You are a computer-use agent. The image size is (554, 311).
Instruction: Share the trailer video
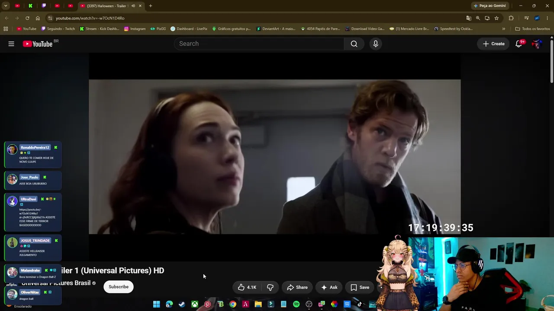pos(297,287)
